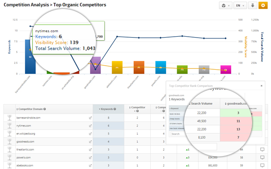271x169 pixels.
Task: Click monitor icon in powells.com row
Action: 262,157
